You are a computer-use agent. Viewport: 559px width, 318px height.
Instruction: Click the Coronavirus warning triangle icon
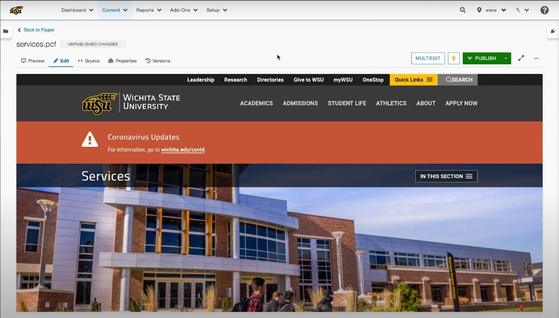click(x=90, y=139)
